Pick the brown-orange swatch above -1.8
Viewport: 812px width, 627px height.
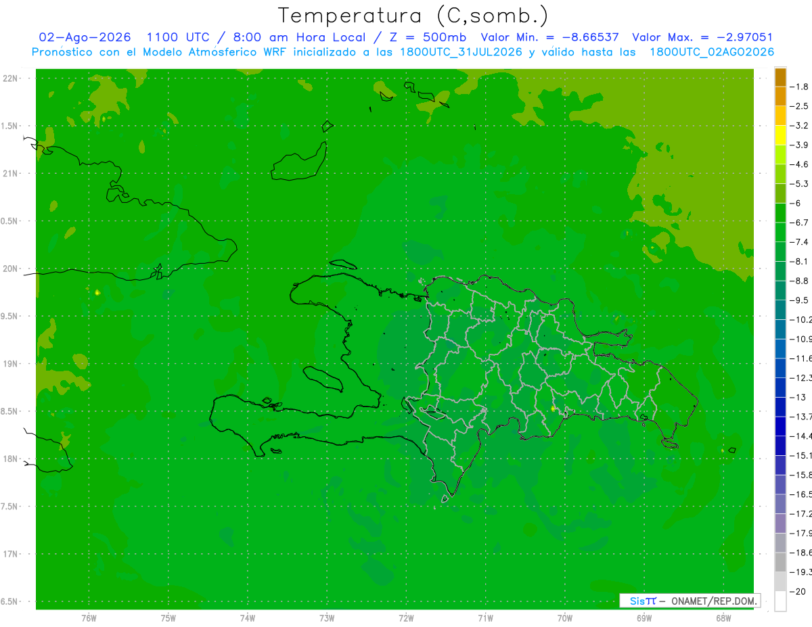coord(780,77)
